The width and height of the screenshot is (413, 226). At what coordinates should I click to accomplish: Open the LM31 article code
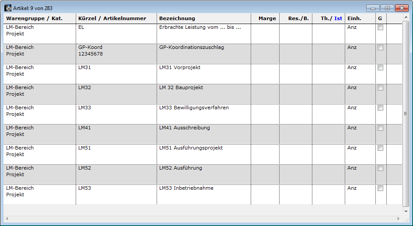click(84, 68)
